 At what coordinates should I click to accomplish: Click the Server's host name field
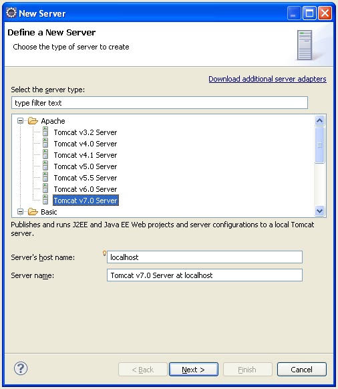pyautogui.click(x=204, y=257)
